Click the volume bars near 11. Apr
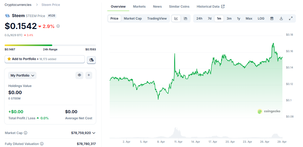The width and height of the screenshot is (303, 147). (176, 133)
